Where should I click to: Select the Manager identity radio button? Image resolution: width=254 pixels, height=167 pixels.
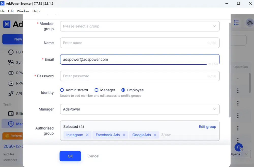[97, 90]
